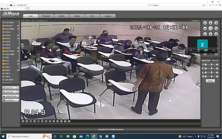Open the Playback tab
Screen dimensions: 222x139
[x=46, y=16]
